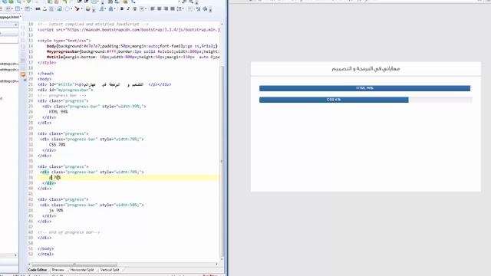Align text left using the toolbar

click(153, 8)
